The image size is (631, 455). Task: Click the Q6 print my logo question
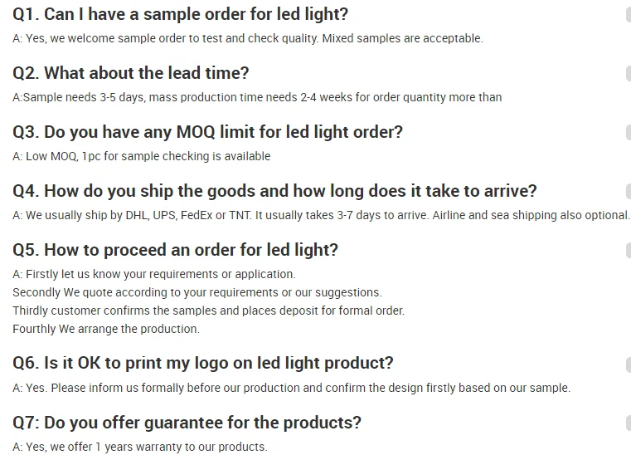(x=203, y=363)
